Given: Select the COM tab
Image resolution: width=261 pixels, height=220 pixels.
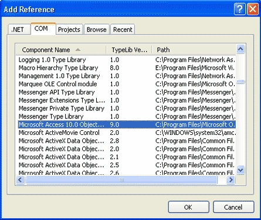Looking at the screenshot, I should point(43,29).
